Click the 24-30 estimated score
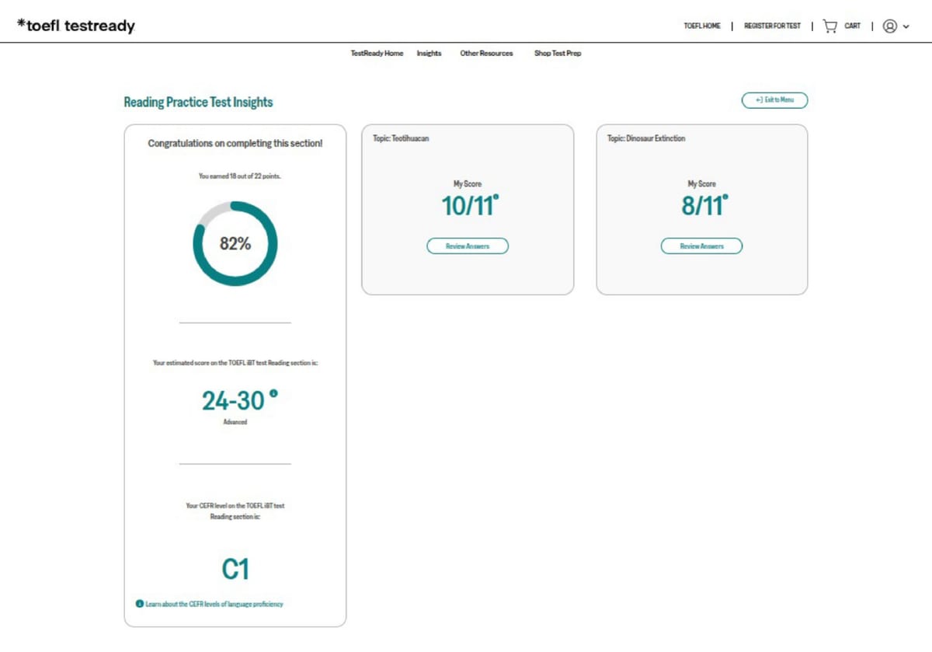 [x=233, y=401]
